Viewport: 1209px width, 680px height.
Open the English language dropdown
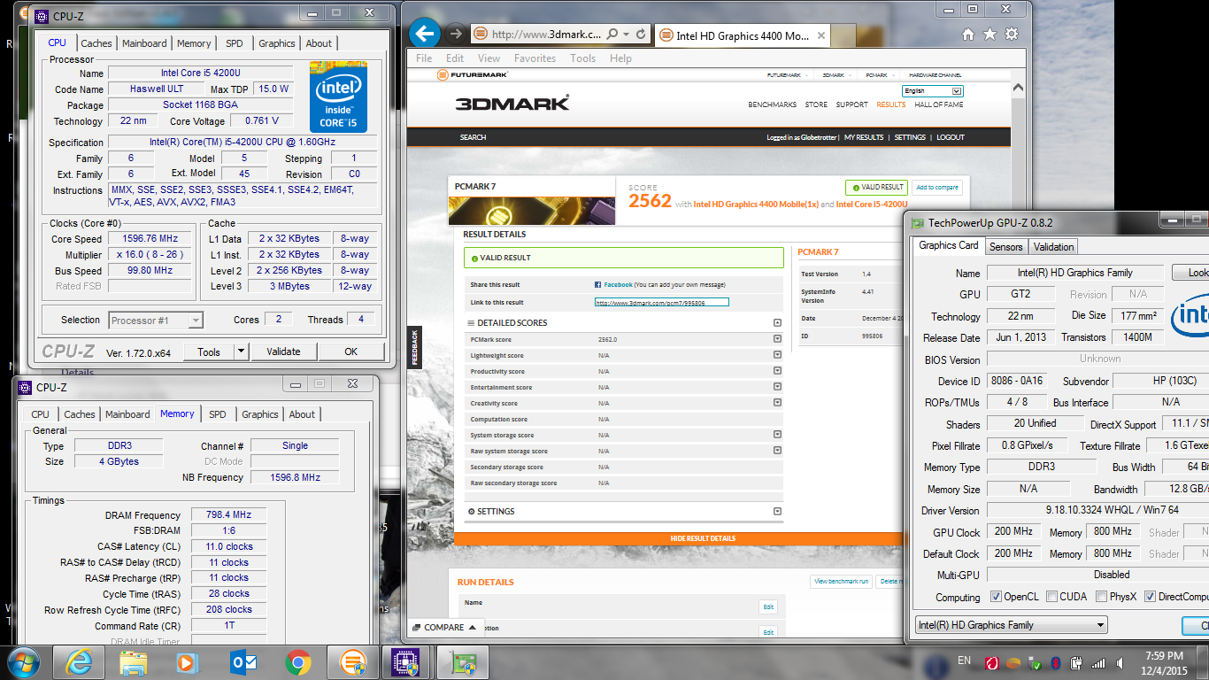tap(933, 91)
